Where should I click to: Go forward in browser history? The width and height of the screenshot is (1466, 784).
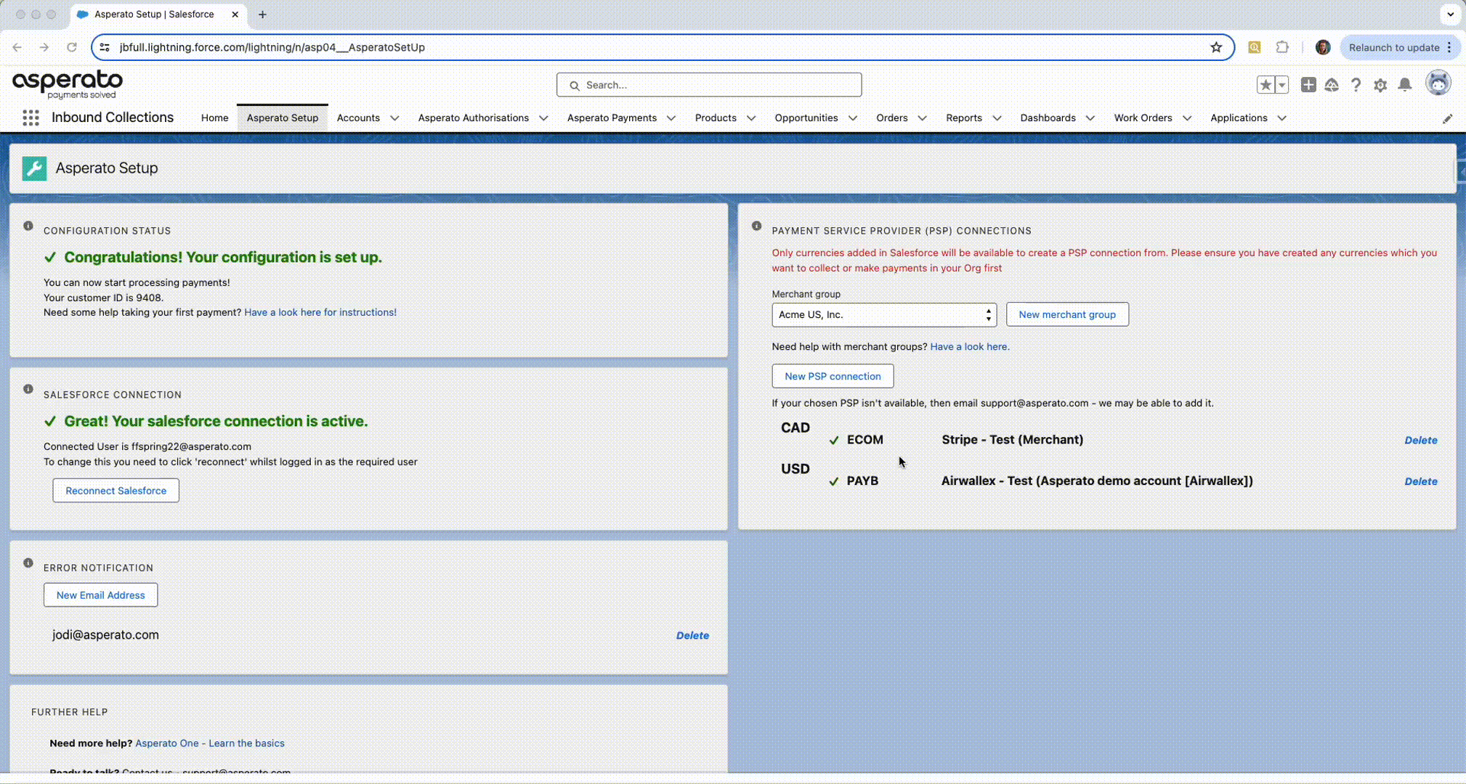coord(44,47)
